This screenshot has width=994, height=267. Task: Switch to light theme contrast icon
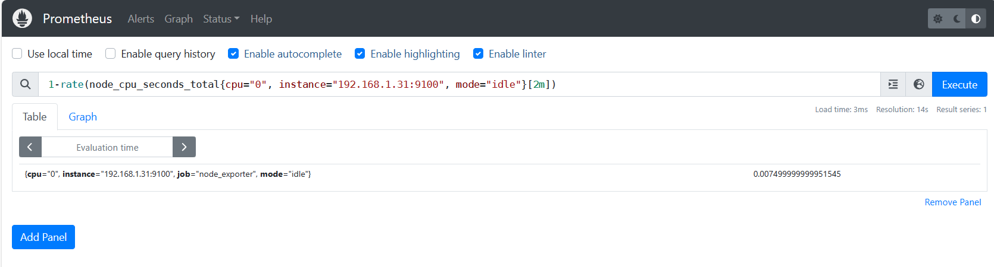pos(976,18)
